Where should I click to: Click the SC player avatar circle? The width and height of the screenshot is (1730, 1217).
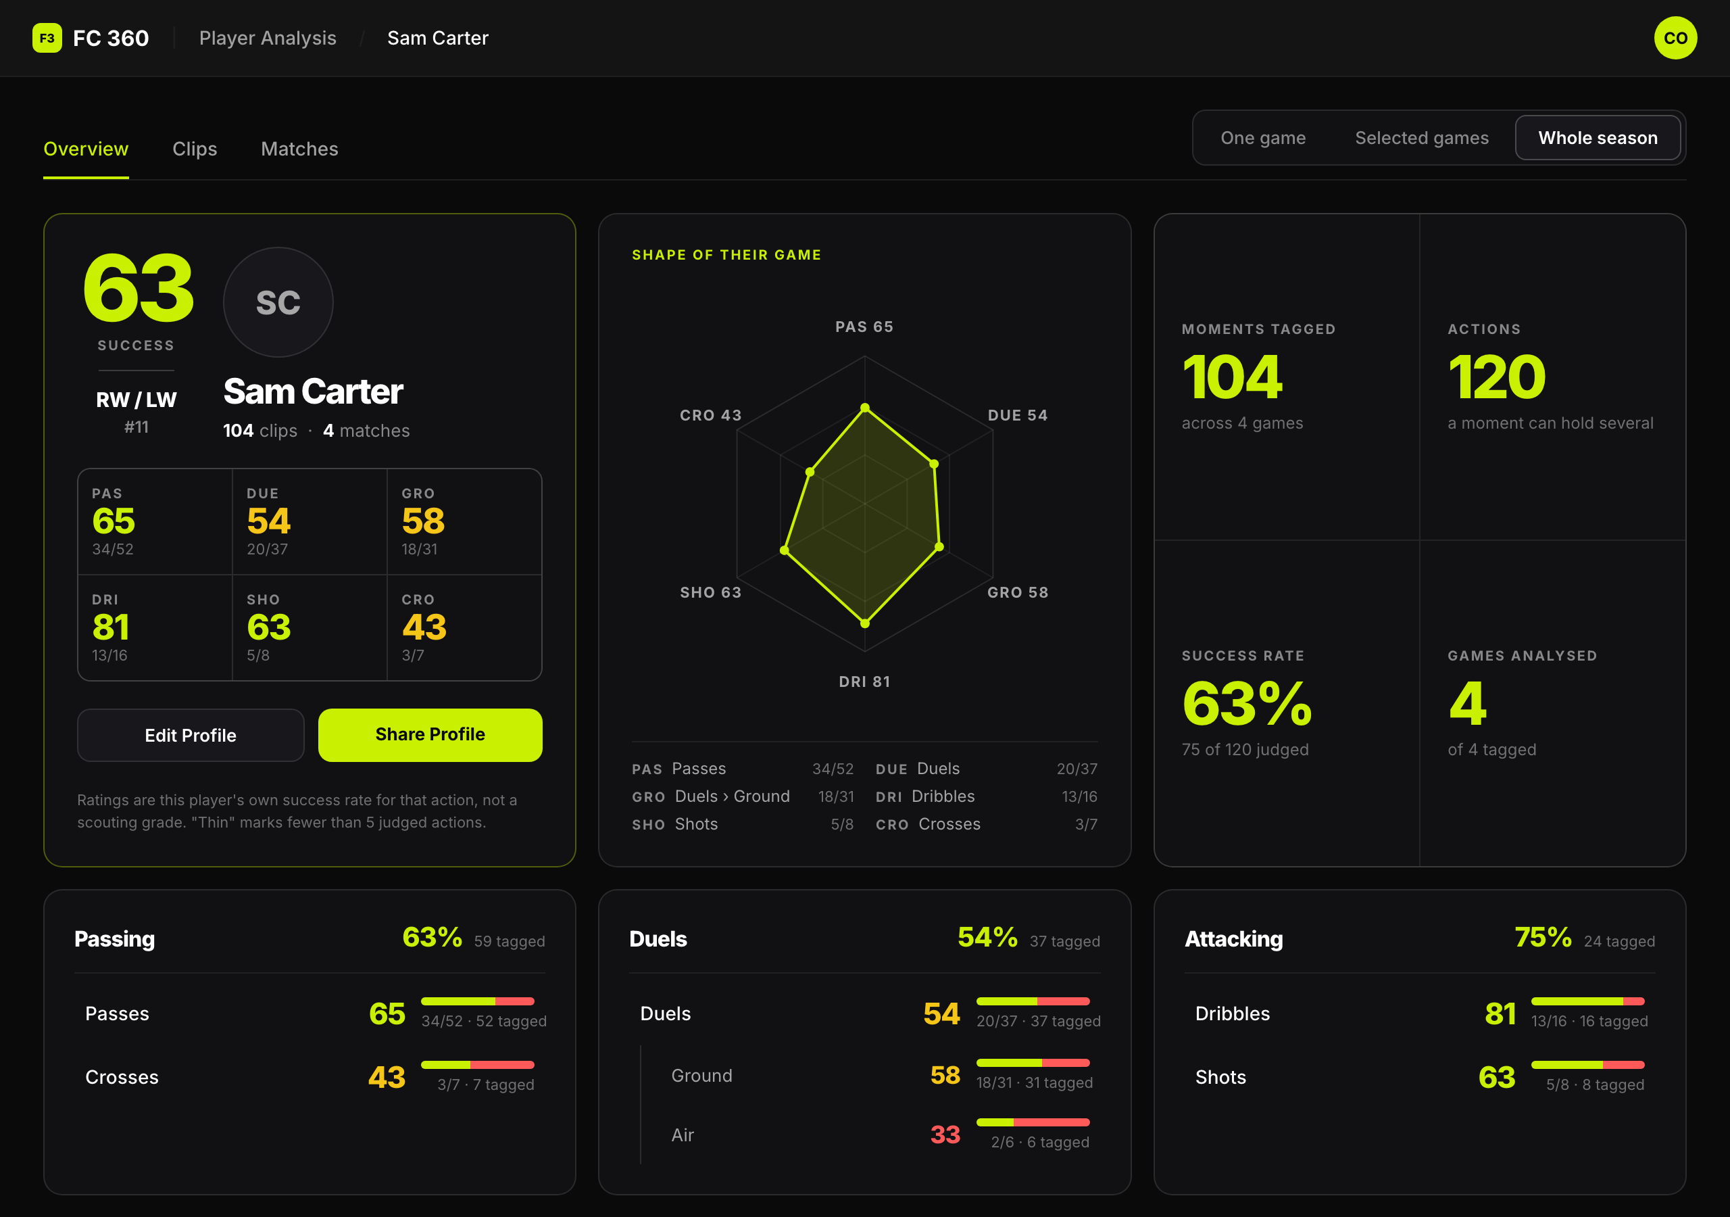click(x=278, y=302)
